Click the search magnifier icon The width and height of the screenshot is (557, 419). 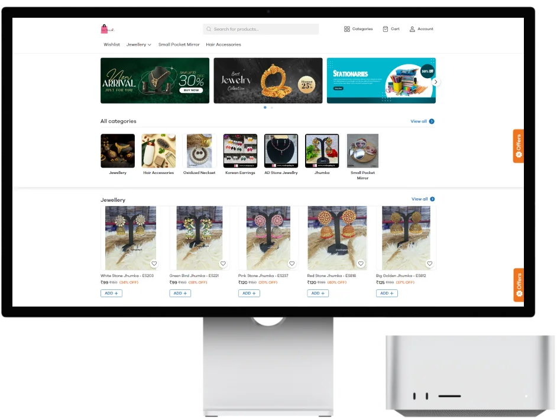pos(209,29)
